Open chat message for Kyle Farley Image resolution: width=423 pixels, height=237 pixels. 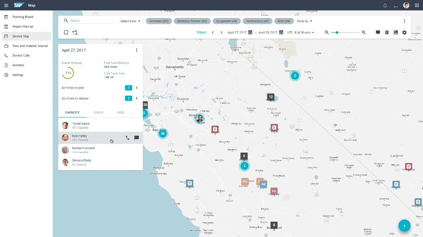136,138
